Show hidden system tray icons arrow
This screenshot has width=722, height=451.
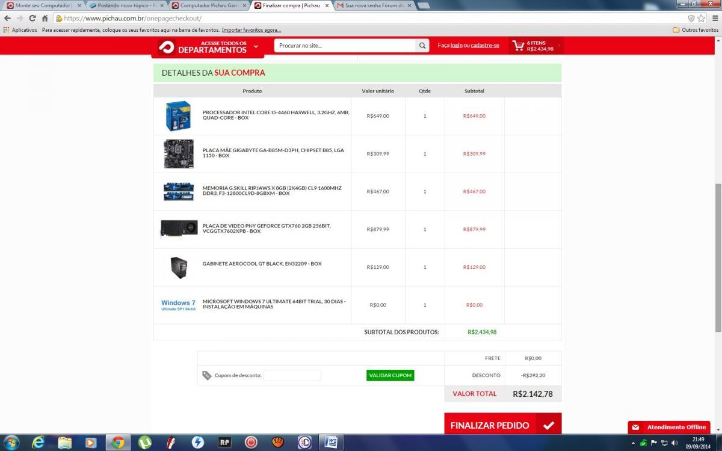(634, 443)
